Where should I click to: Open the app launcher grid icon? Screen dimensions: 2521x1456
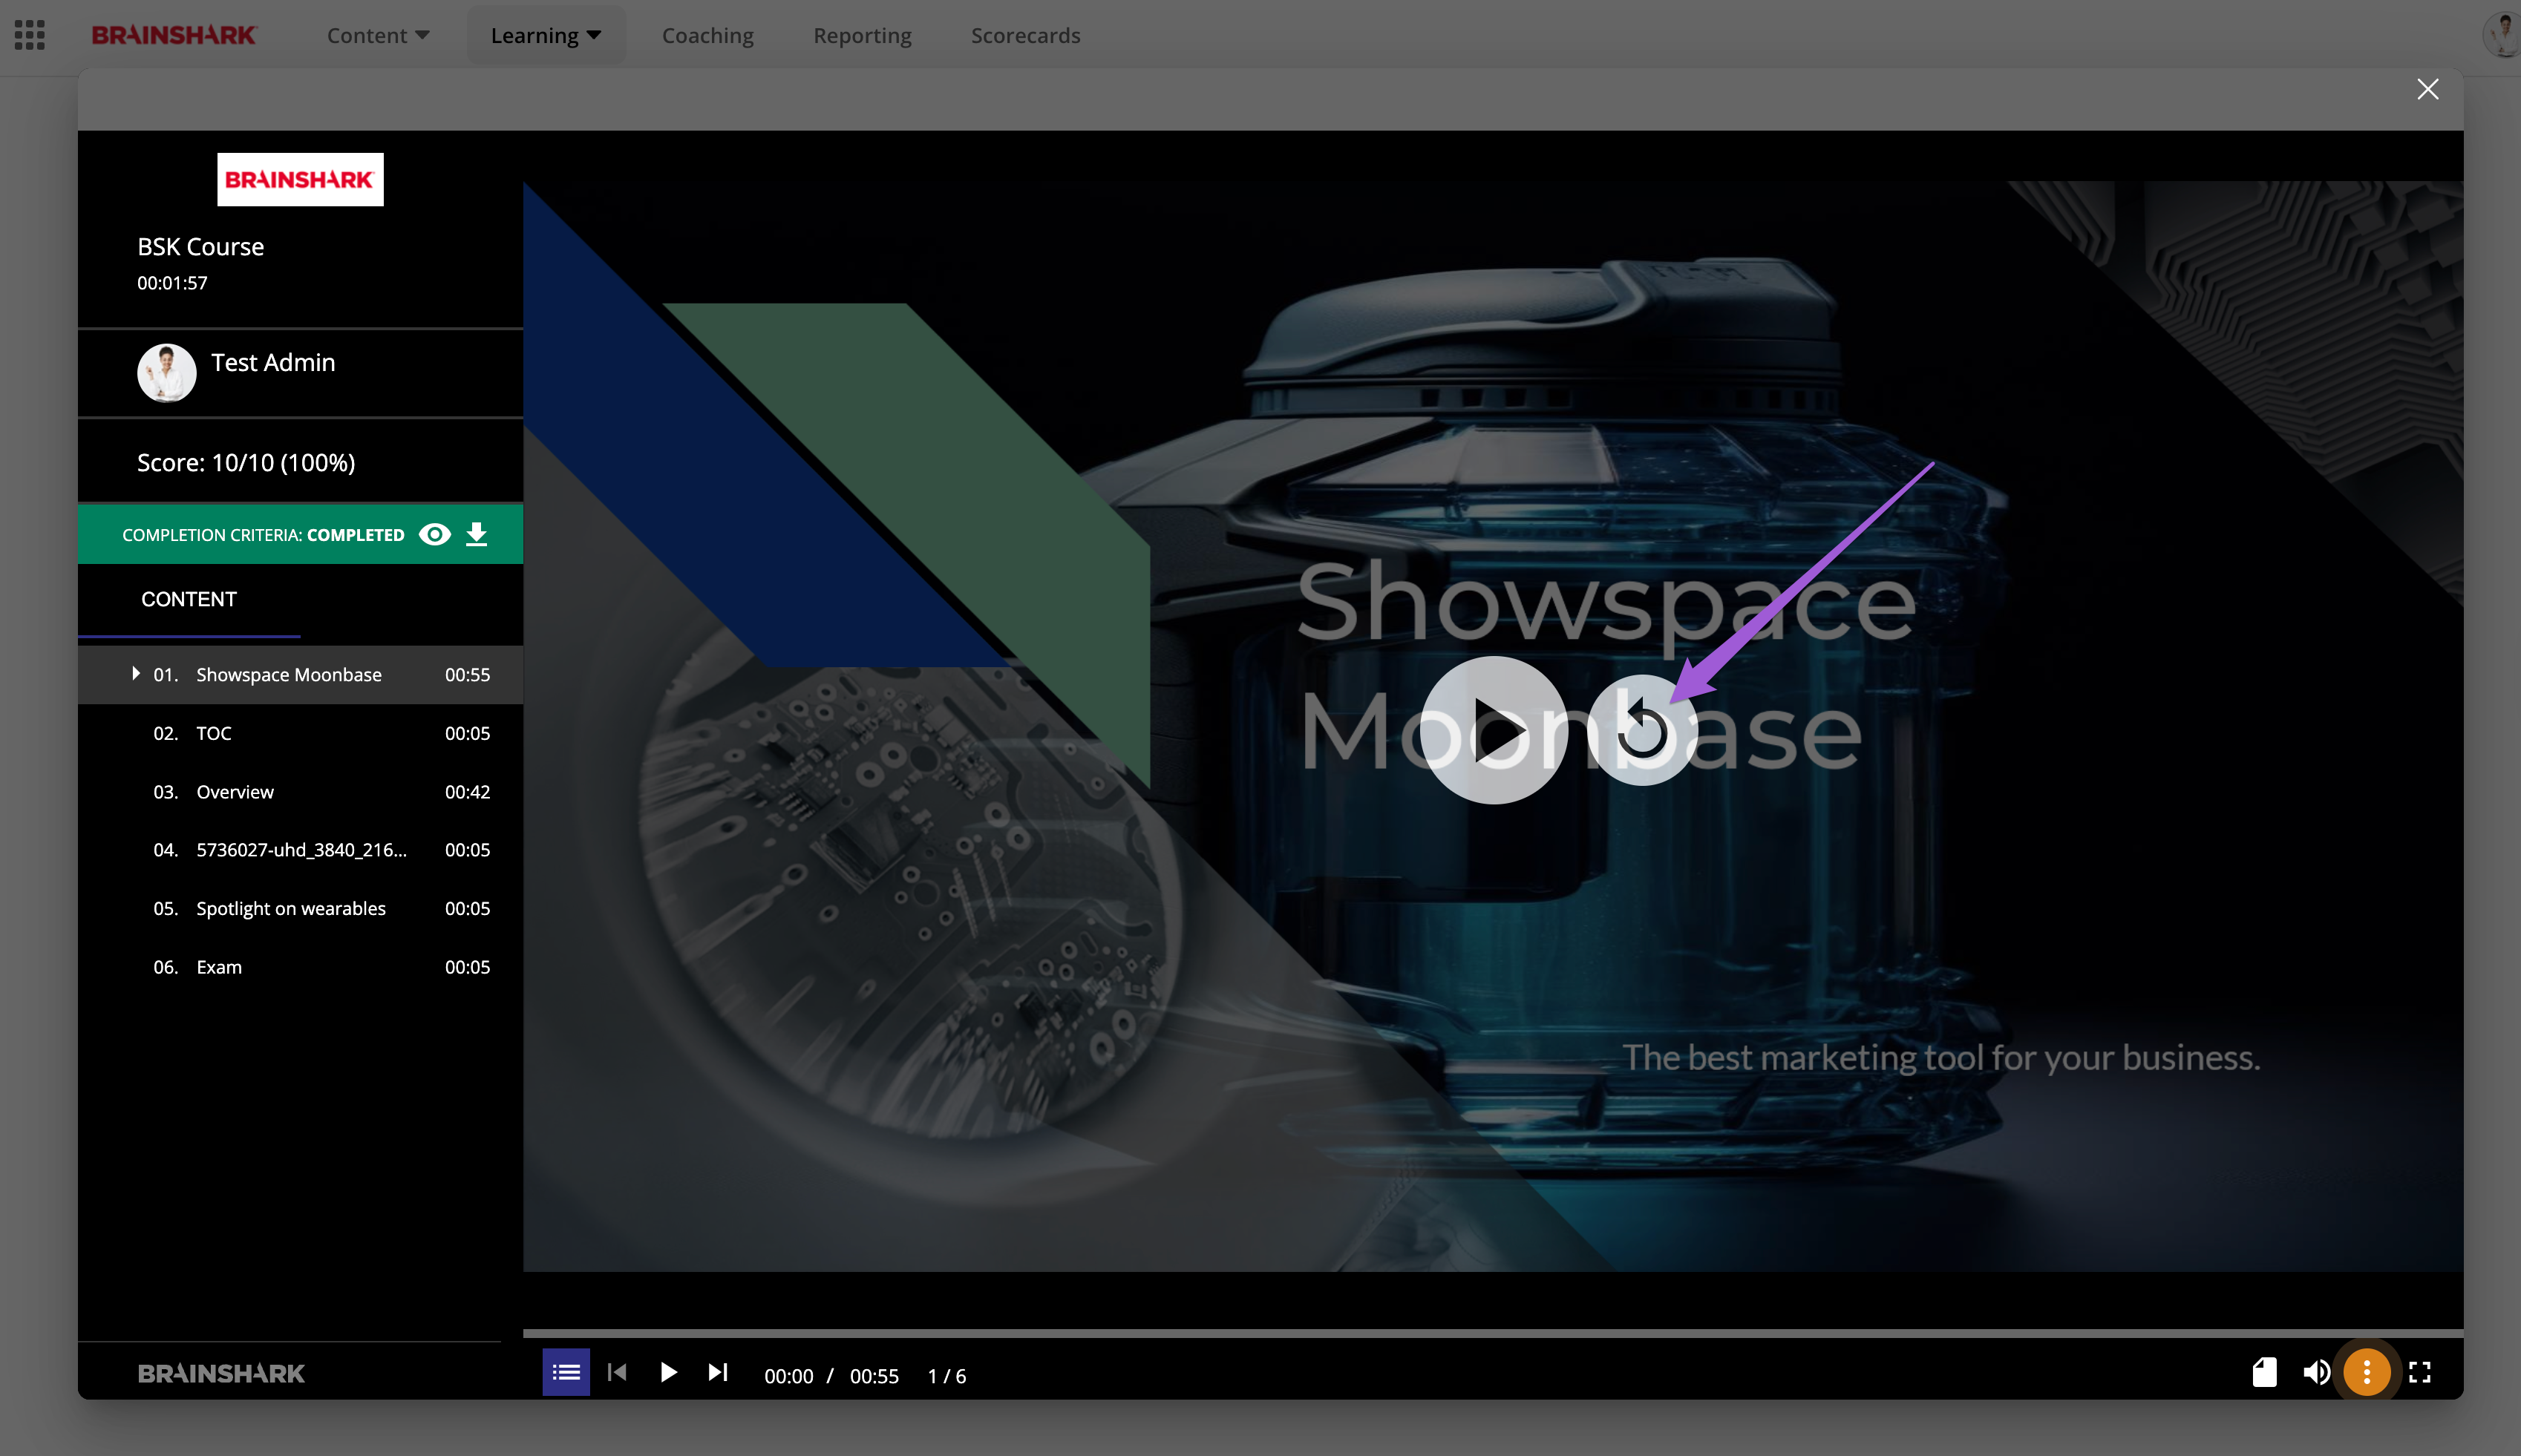pos(30,35)
